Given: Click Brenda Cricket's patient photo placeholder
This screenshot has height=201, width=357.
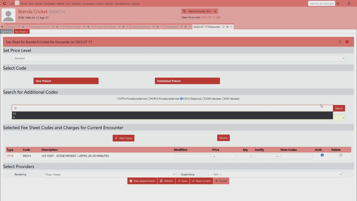Looking at the screenshot, I should [8, 15].
